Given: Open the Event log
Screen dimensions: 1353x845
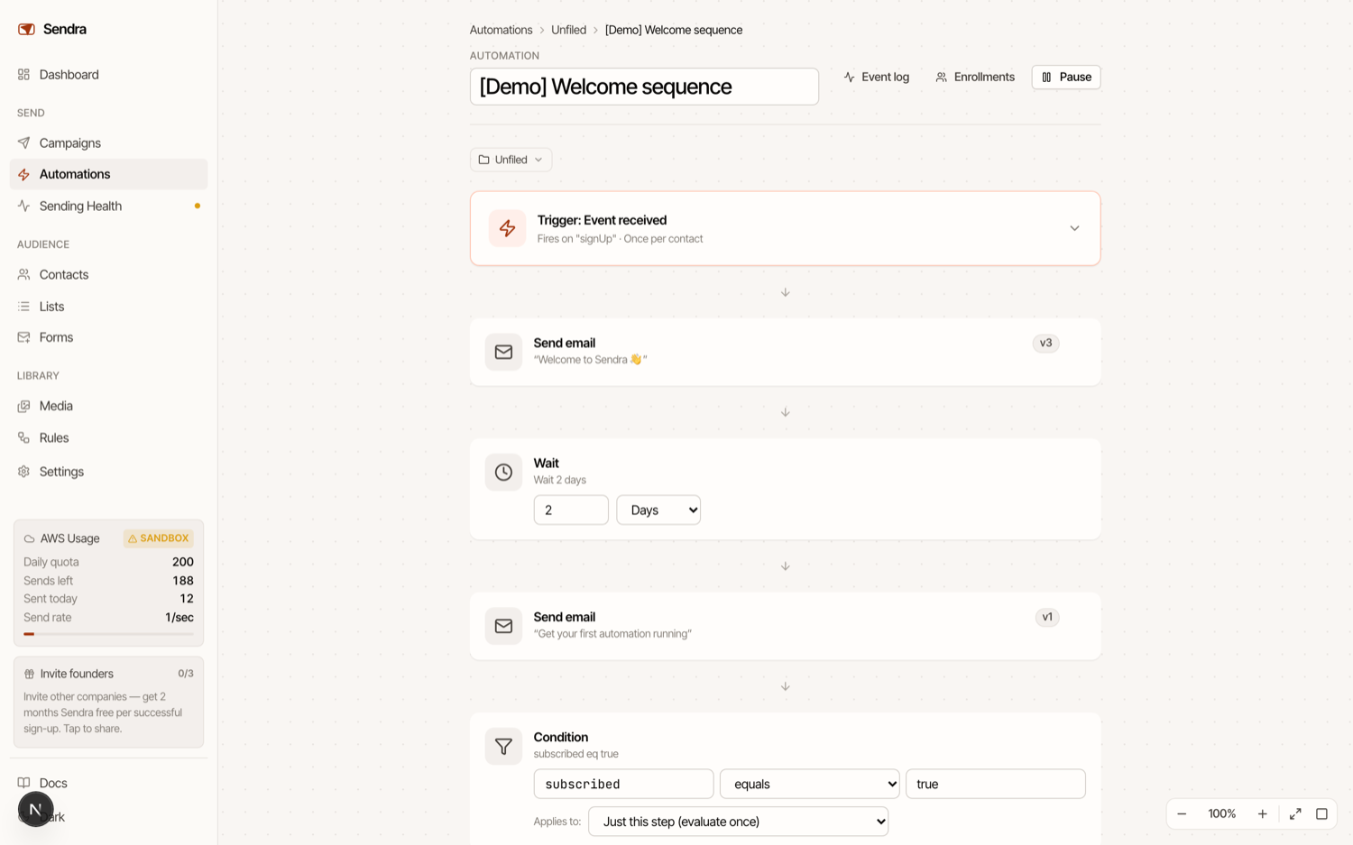Looking at the screenshot, I should click(x=876, y=77).
